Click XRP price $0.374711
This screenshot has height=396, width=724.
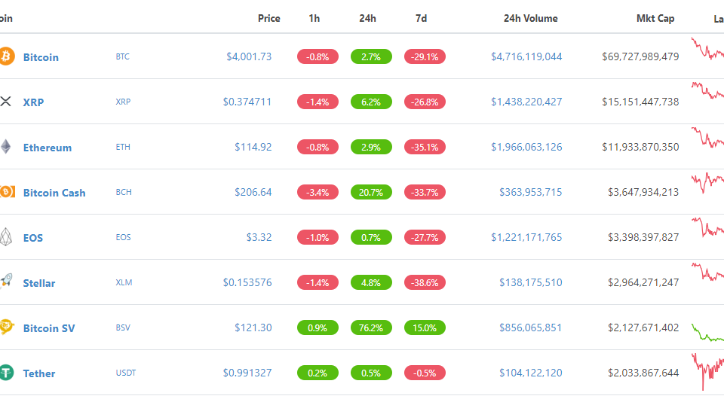[x=247, y=102]
